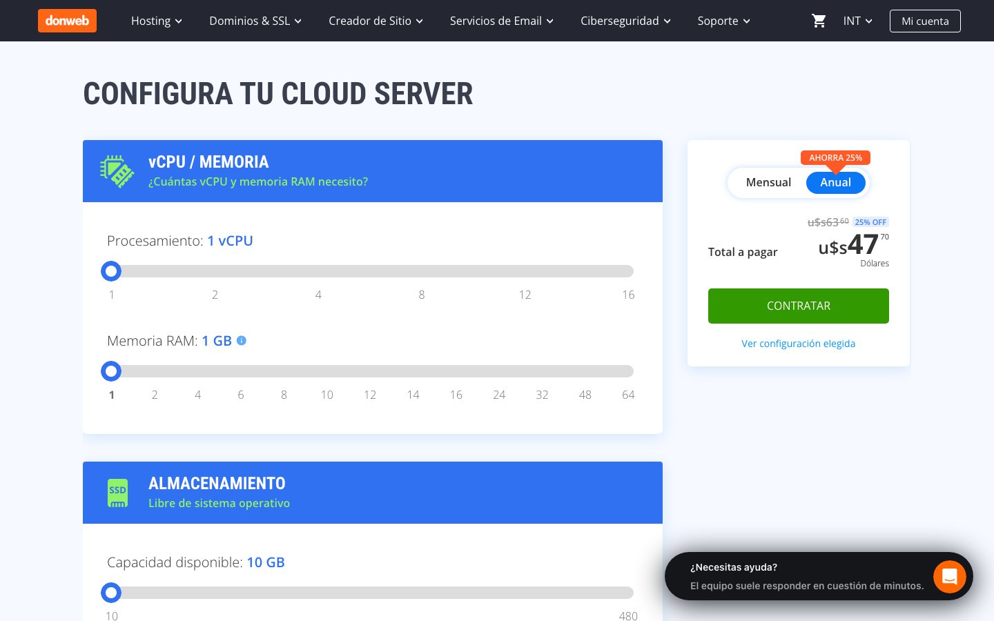
Task: Click the Mi cuenta button
Action: pos(925,21)
